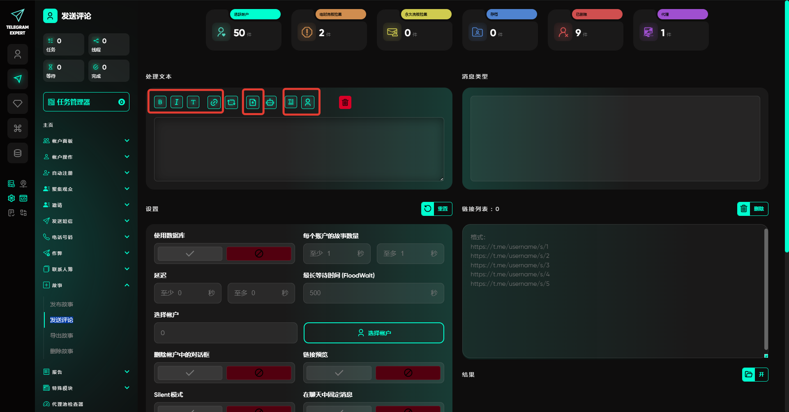This screenshot has height=412, width=789.
Task: Click the italic formatting icon
Action: click(x=177, y=102)
